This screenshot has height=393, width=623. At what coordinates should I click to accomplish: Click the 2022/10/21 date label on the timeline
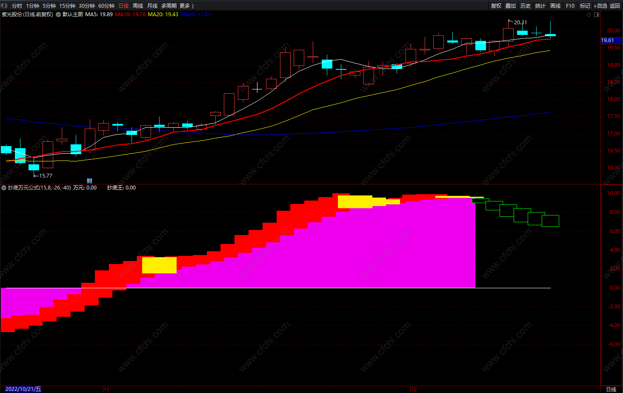23,389
